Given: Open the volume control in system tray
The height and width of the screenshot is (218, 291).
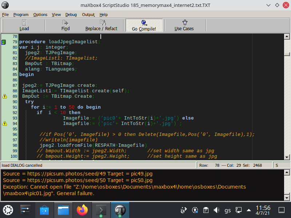Looking at the screenshot, I should (217, 210).
